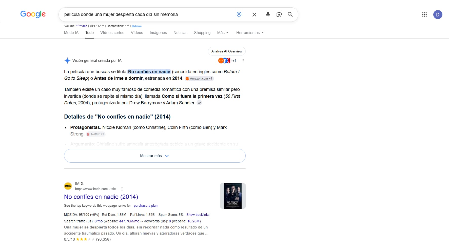Clear the search query with the X icon

tap(254, 14)
